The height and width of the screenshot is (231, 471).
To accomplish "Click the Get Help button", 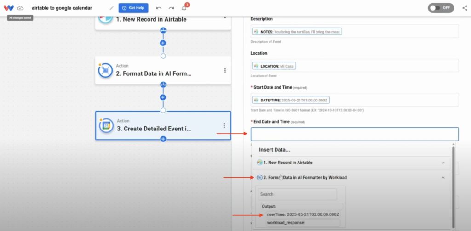I will click(x=133, y=8).
